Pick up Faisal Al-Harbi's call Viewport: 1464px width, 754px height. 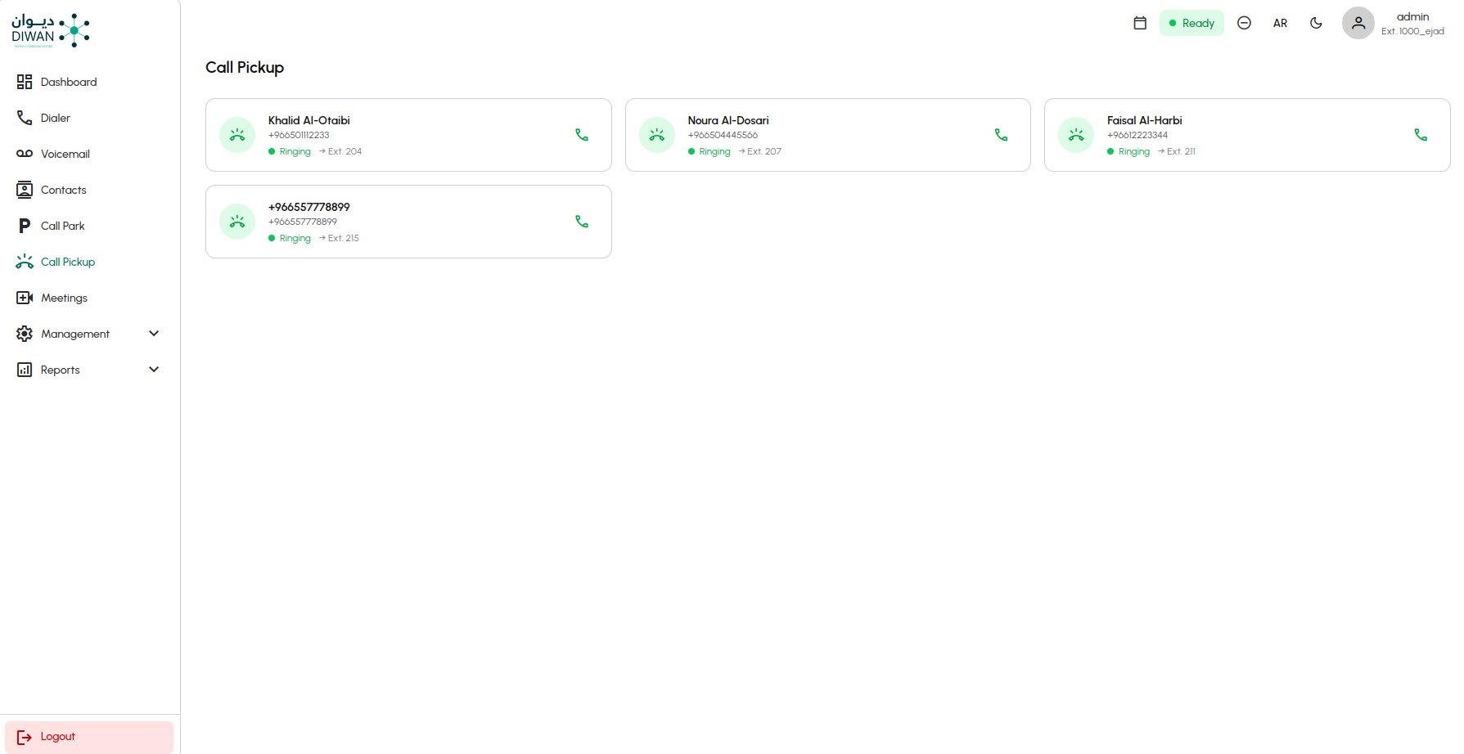point(1421,135)
